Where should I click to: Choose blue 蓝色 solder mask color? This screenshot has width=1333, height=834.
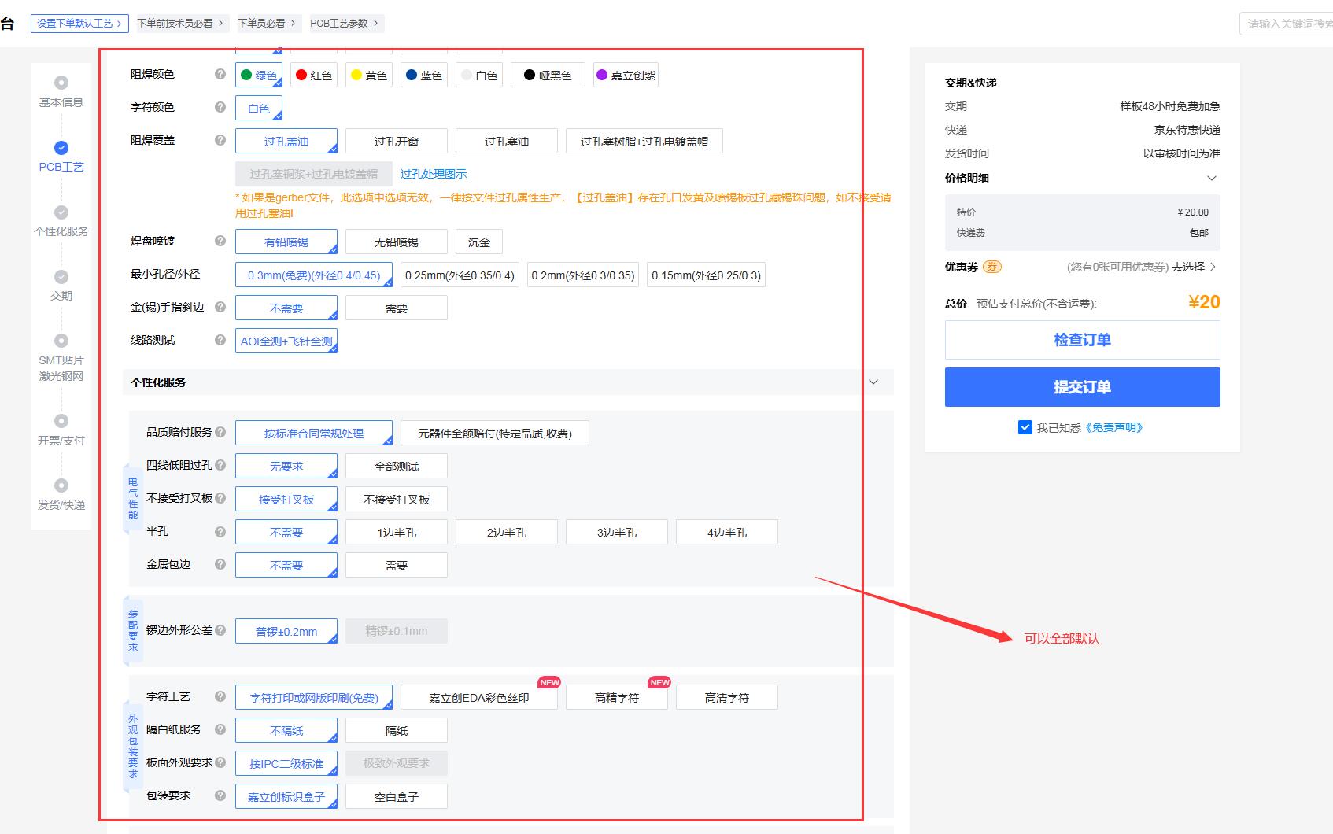[424, 76]
